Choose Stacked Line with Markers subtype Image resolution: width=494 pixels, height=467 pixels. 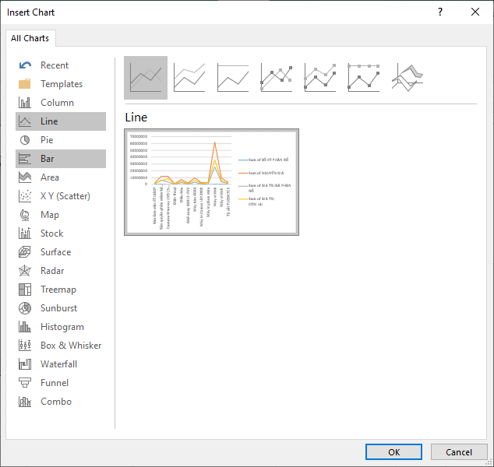(319, 78)
